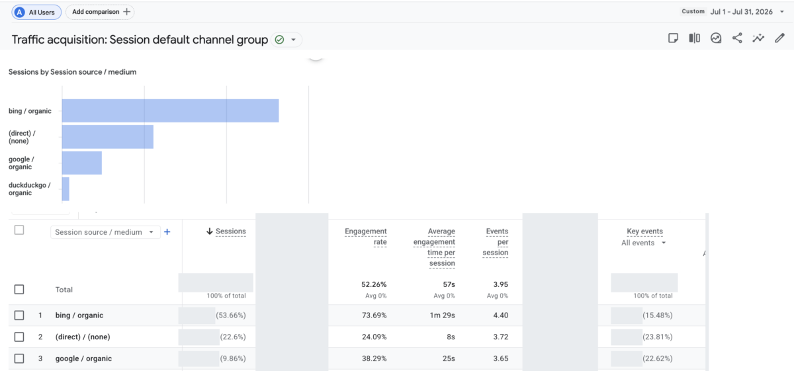Click the plus icon to add secondary dimension
This screenshot has height=371, width=794.
[167, 232]
